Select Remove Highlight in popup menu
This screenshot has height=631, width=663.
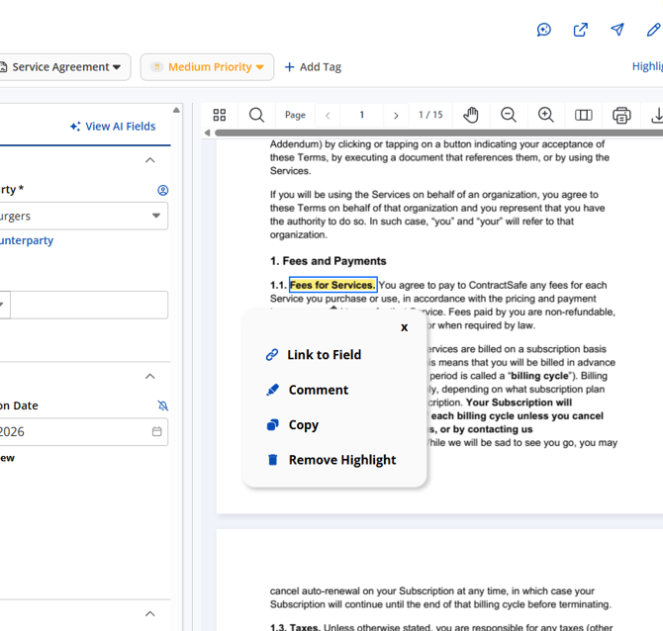point(341,460)
